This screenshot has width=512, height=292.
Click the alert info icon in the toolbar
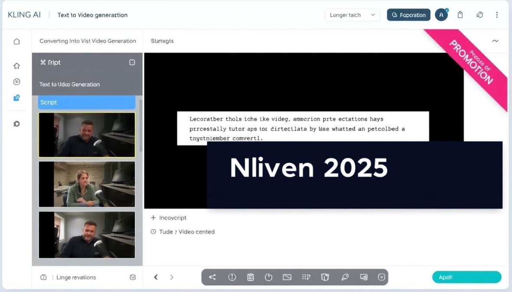click(x=232, y=277)
